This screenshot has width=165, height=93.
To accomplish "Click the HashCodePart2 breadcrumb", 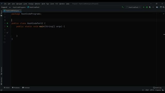I will point(34,7).
